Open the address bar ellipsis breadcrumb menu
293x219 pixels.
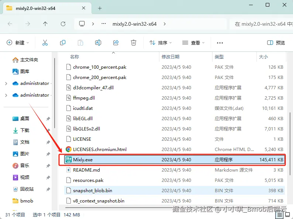pos(104,24)
